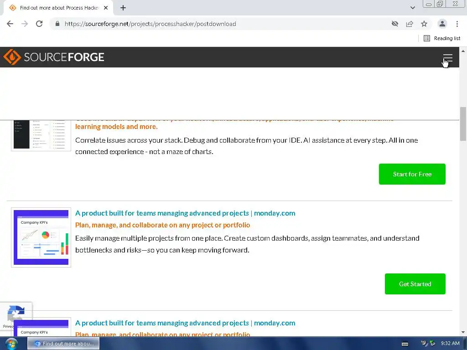Screen dimensions: 467x350
Task: Click the Get Started button
Action: [415, 284]
